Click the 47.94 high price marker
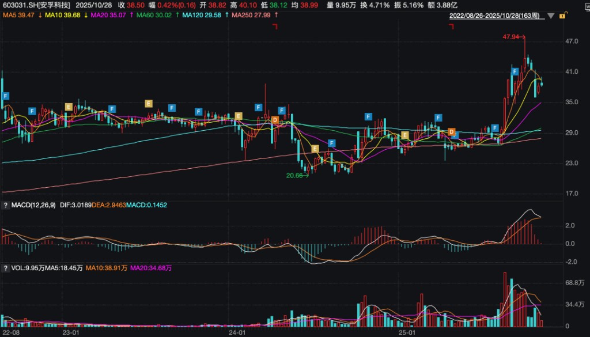Screen dimensions: 590x337 [510, 37]
